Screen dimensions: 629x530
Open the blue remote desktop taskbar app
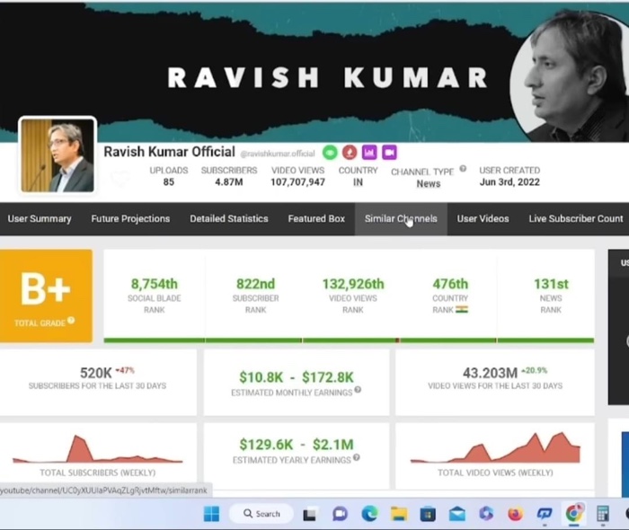pyautogui.click(x=545, y=514)
